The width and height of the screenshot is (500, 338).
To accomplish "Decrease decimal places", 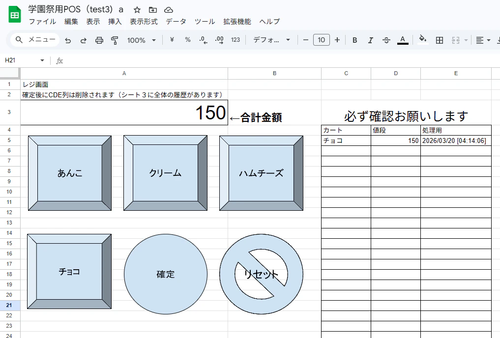I will pyautogui.click(x=203, y=40).
